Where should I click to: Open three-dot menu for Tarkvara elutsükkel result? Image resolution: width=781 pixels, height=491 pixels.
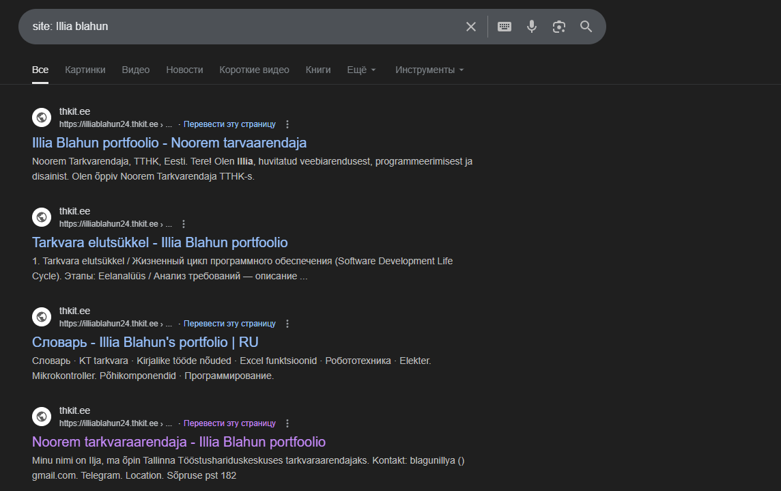[184, 224]
